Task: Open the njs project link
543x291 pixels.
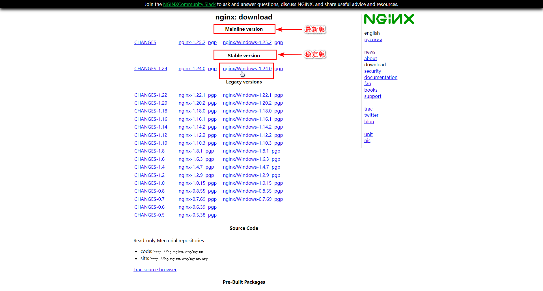Action: click(367, 140)
